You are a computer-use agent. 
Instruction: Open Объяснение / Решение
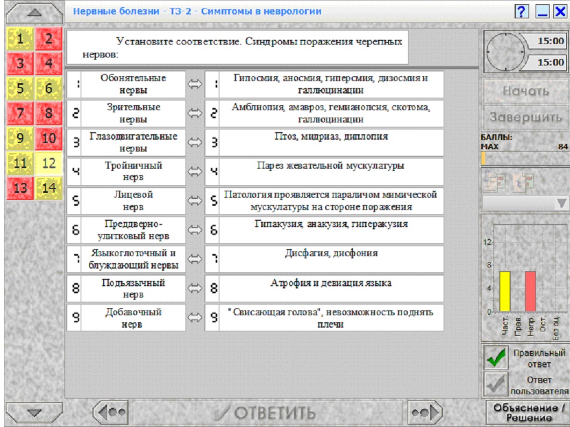528,412
